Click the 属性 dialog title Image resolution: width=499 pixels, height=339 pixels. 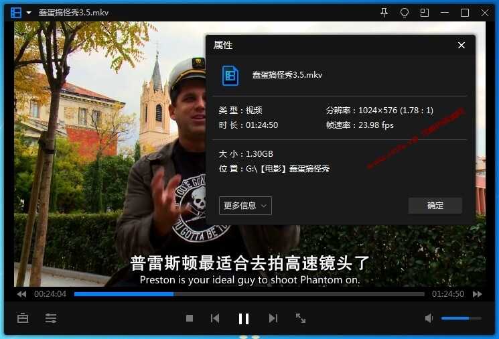(x=223, y=45)
